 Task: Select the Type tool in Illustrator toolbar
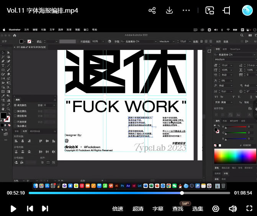point(3,66)
